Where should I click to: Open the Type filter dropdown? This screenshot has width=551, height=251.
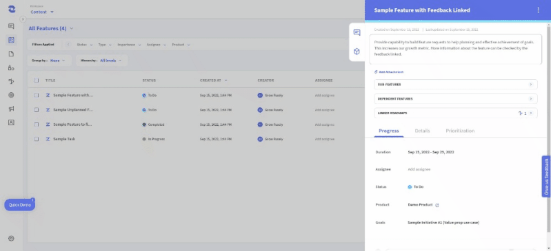pos(105,45)
